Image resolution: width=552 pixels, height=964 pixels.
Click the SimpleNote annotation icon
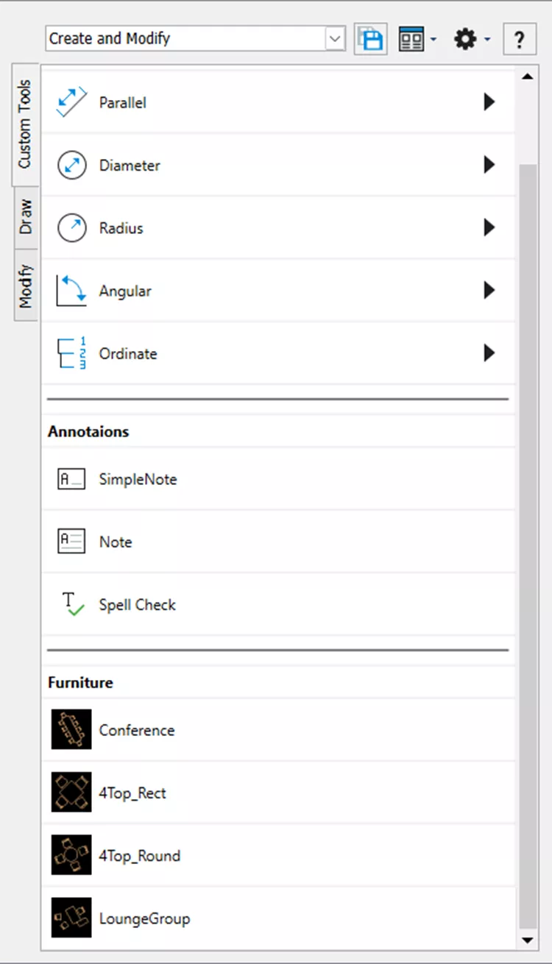click(71, 480)
